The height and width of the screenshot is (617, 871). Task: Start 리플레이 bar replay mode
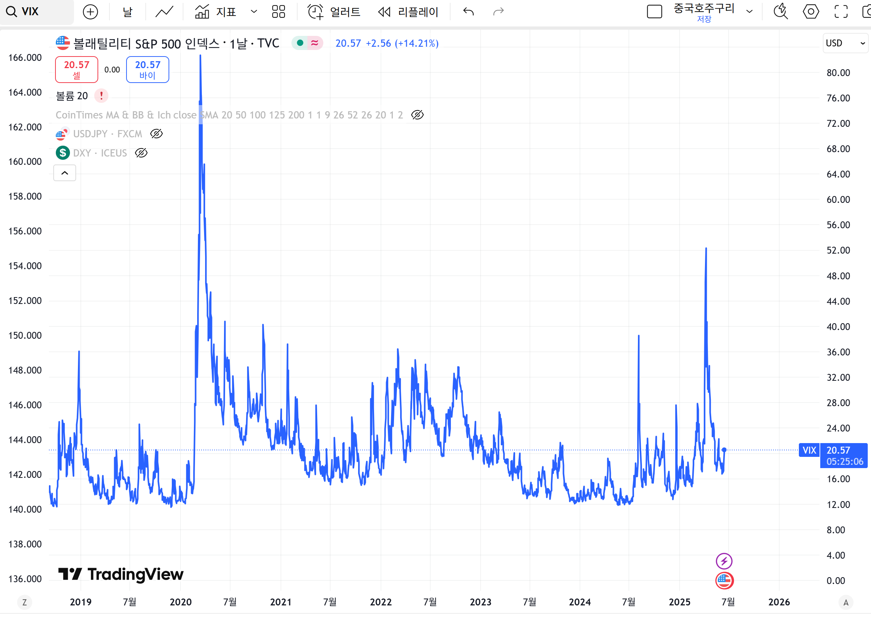408,12
